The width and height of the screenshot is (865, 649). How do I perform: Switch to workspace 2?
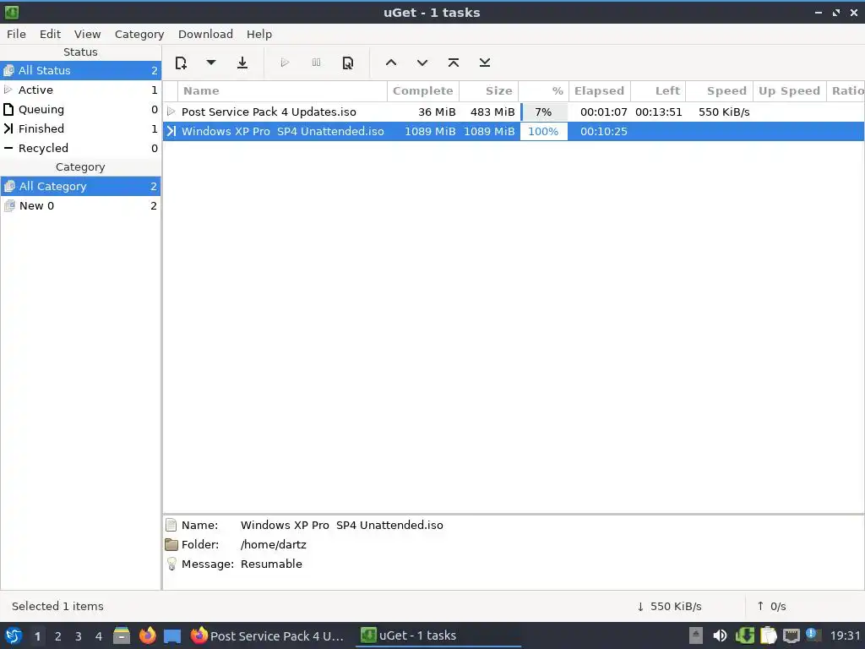(x=58, y=636)
